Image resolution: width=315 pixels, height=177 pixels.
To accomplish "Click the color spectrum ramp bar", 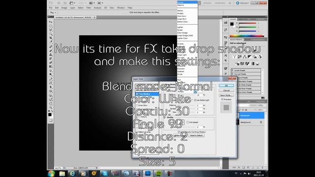I will pos(247,36).
